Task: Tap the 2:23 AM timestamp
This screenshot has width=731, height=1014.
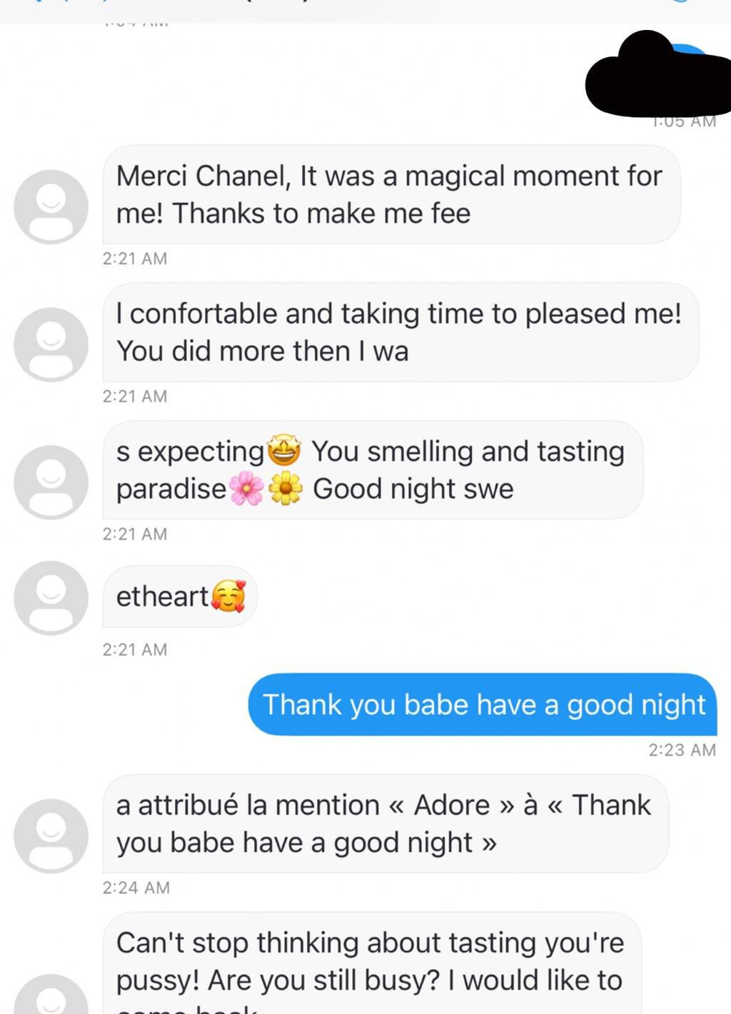Action: [682, 750]
